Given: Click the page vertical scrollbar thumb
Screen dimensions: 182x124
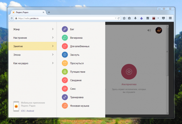Looking at the screenshot, I should 167,52.
